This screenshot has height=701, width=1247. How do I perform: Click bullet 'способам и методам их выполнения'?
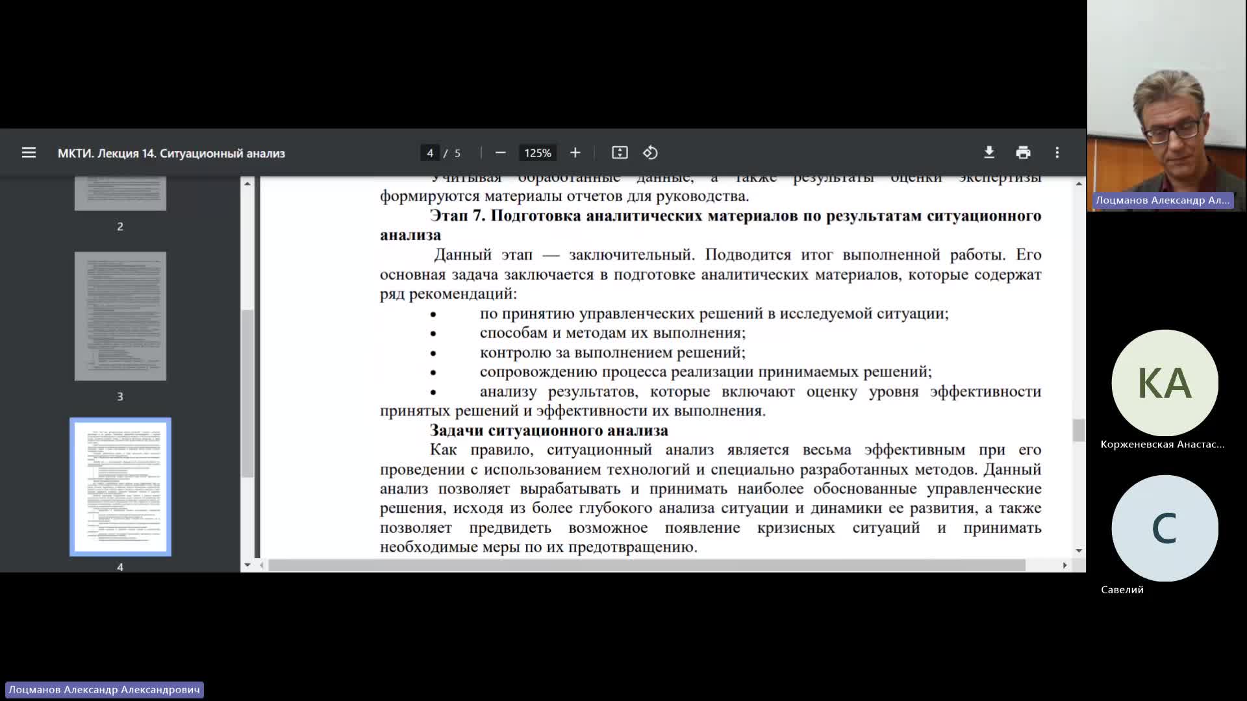[x=612, y=333]
